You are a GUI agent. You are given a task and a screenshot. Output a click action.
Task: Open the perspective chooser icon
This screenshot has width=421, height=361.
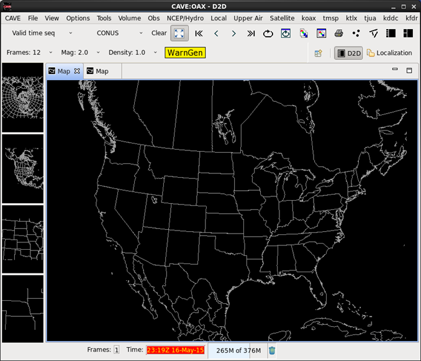point(319,53)
